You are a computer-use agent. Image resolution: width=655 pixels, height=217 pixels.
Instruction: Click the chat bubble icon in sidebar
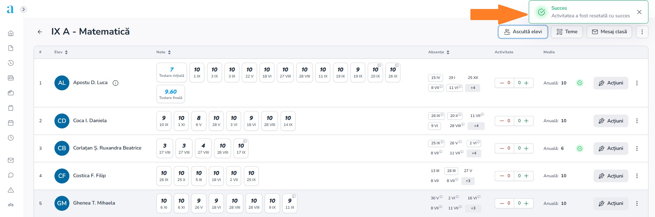(11, 175)
